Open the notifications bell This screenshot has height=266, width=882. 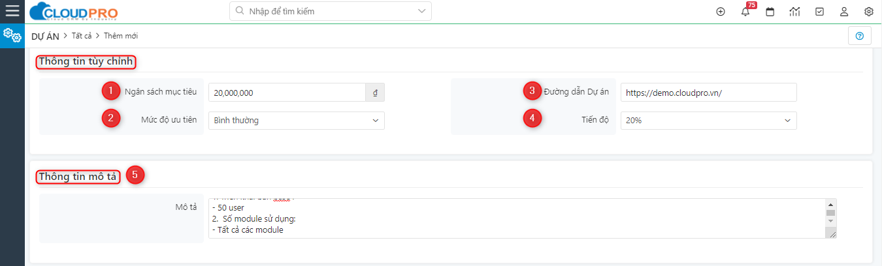pyautogui.click(x=745, y=12)
